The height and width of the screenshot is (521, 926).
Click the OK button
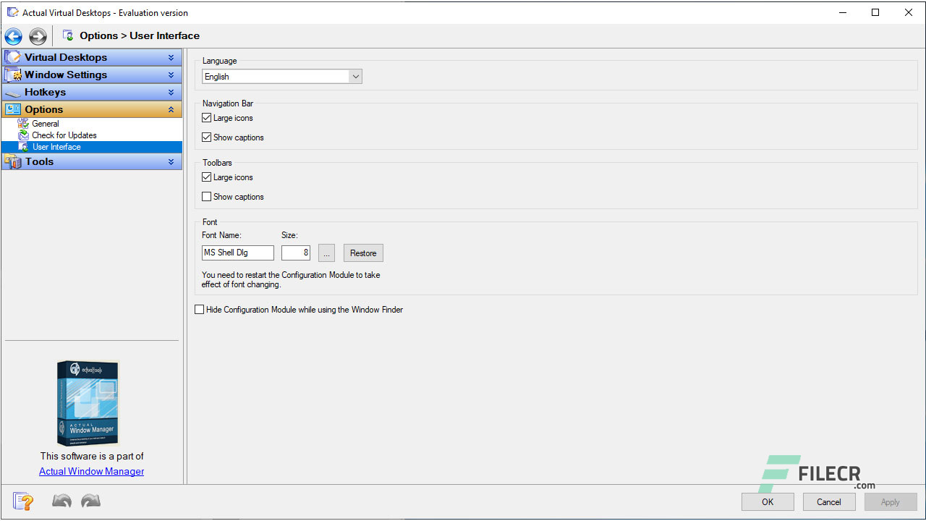coord(768,502)
